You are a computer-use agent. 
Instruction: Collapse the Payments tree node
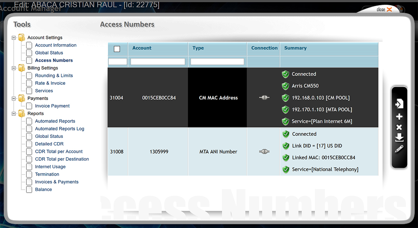point(14,98)
